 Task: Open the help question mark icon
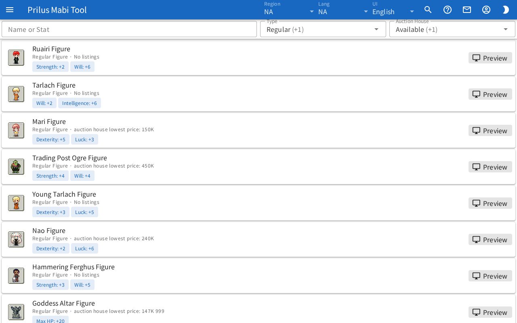tap(448, 10)
